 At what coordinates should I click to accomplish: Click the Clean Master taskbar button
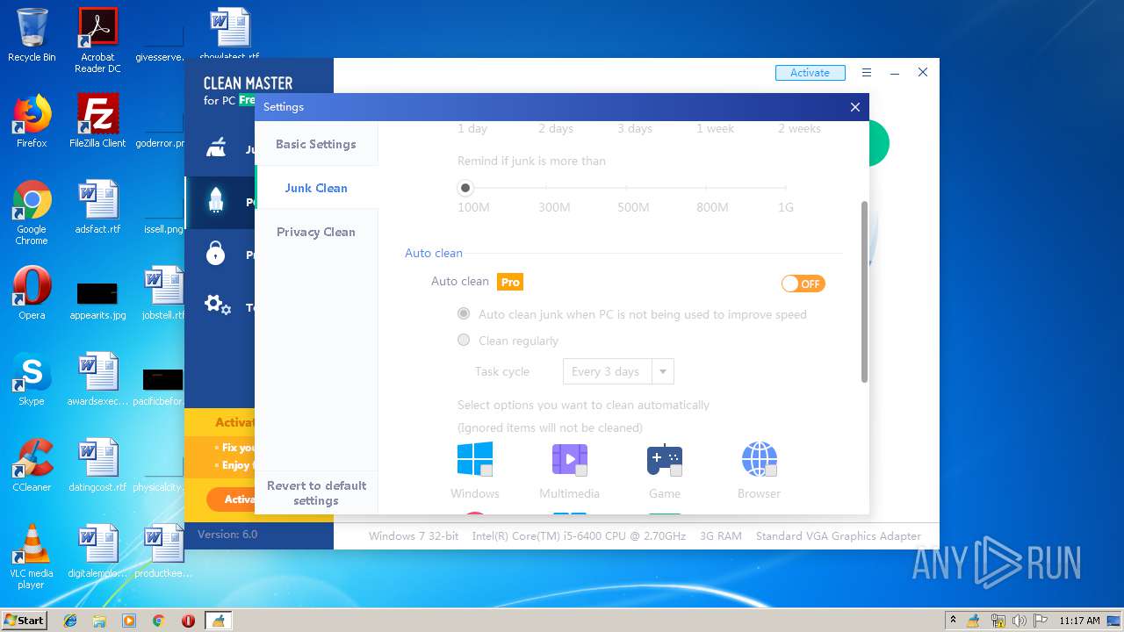218,621
